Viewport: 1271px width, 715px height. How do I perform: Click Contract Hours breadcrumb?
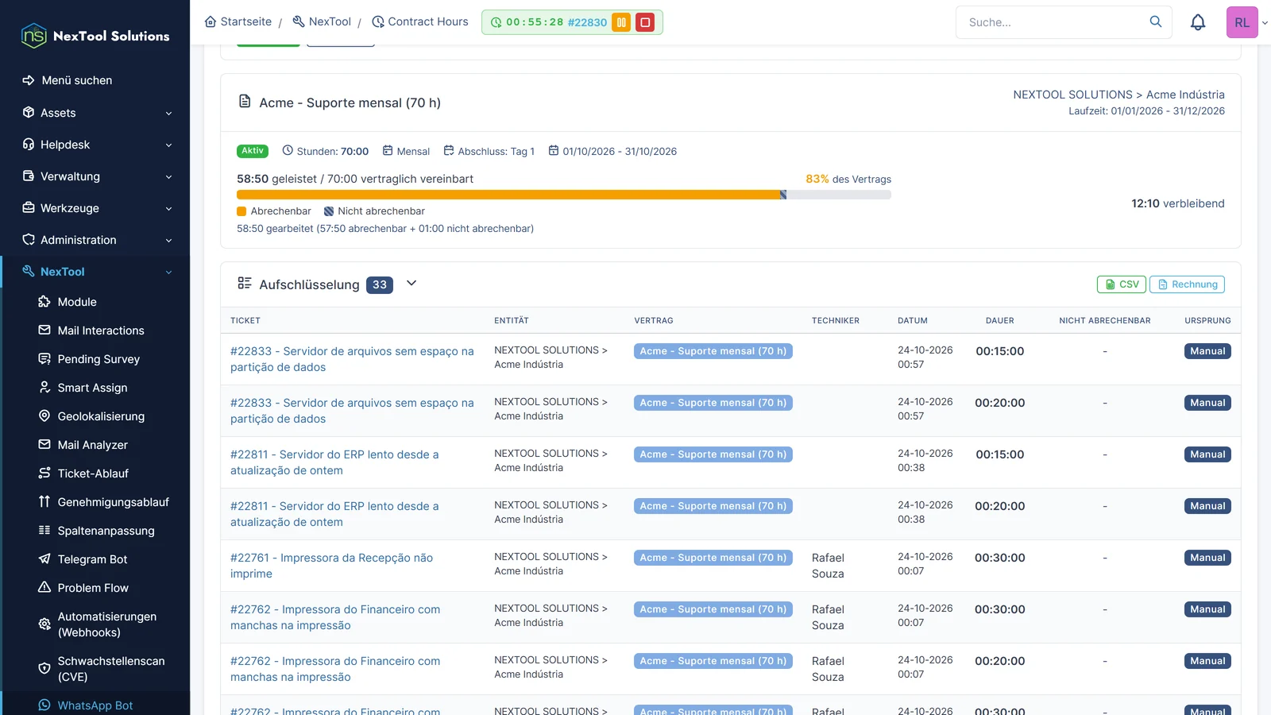pos(420,21)
